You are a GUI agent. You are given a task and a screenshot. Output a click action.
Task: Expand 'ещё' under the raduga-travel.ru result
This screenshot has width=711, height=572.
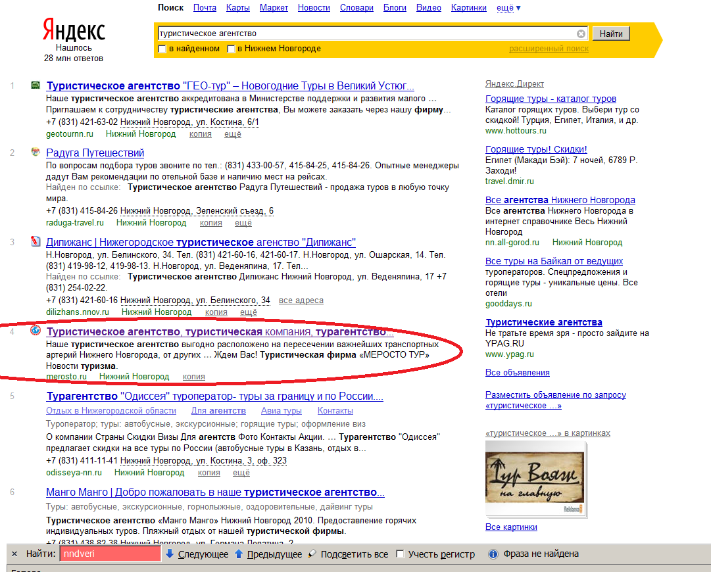point(243,223)
